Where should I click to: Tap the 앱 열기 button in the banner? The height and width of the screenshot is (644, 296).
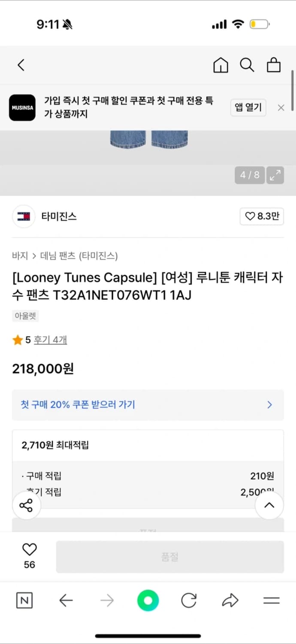pos(248,107)
